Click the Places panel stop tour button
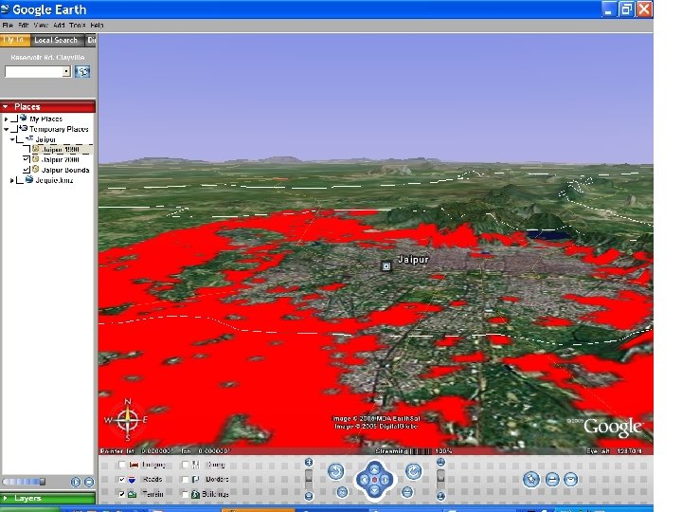Screen dimensions: 682x512 (89, 482)
